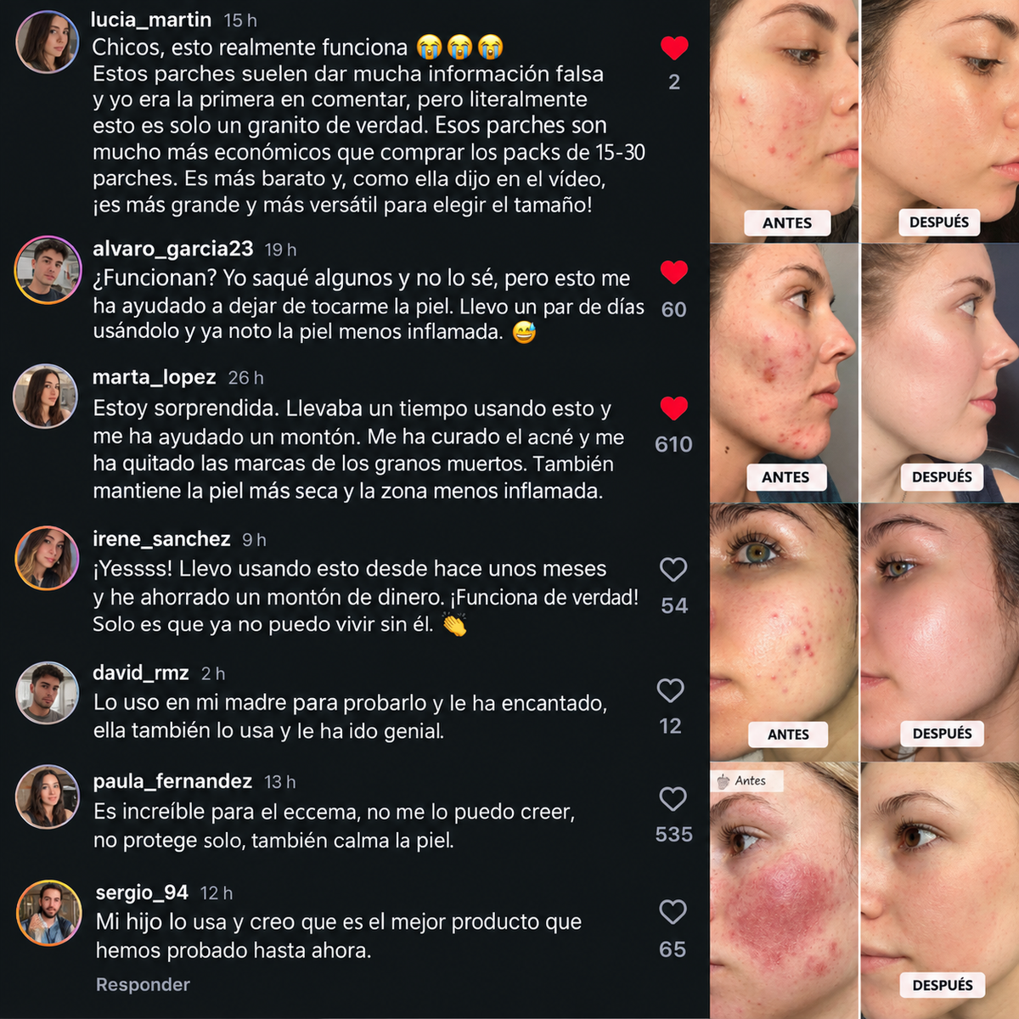
Task: Like irene_sanchez's comment with heart outline
Action: (x=673, y=569)
